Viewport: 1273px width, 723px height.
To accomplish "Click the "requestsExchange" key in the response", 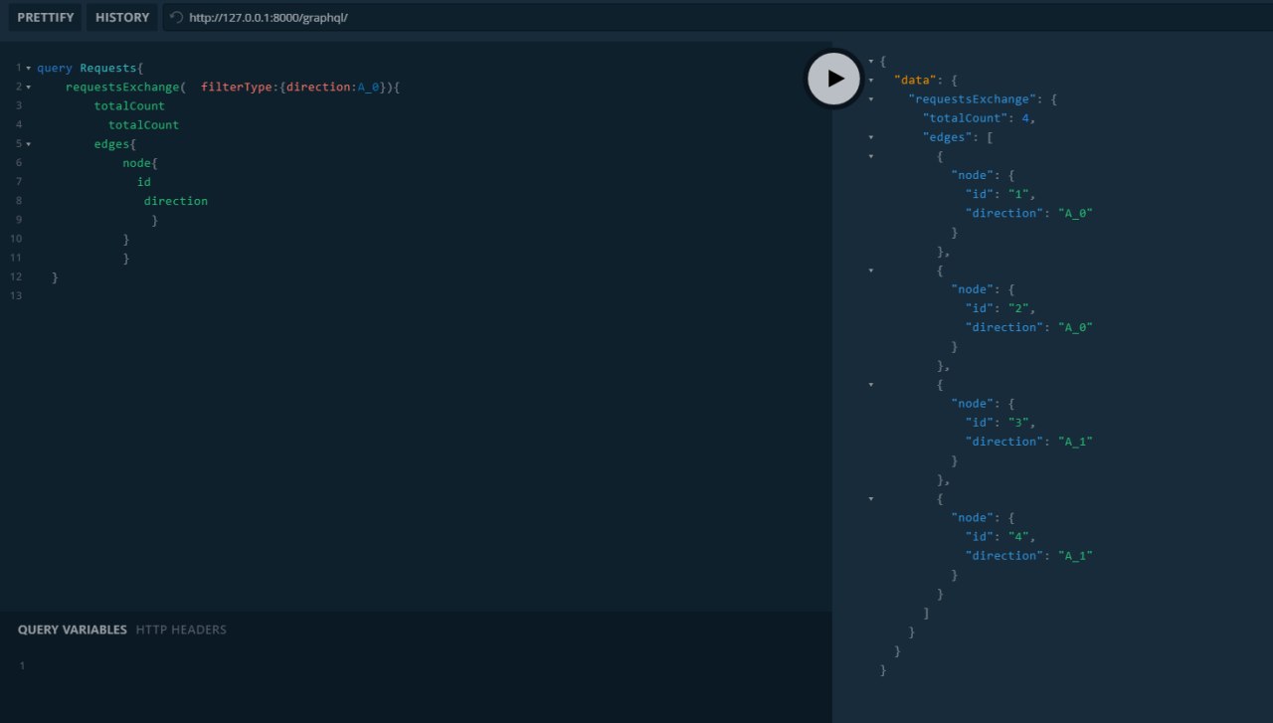I will pos(972,98).
